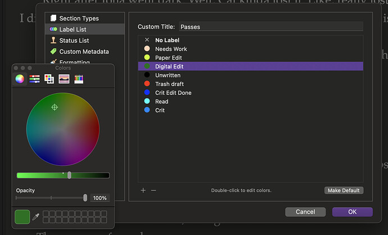Viewport: 388px width, 235px height.
Task: Select the Trash draft label row
Action: (251, 84)
